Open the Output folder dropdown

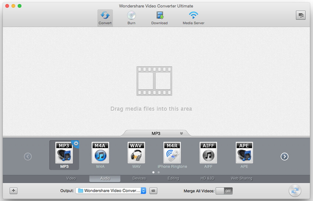point(111,191)
